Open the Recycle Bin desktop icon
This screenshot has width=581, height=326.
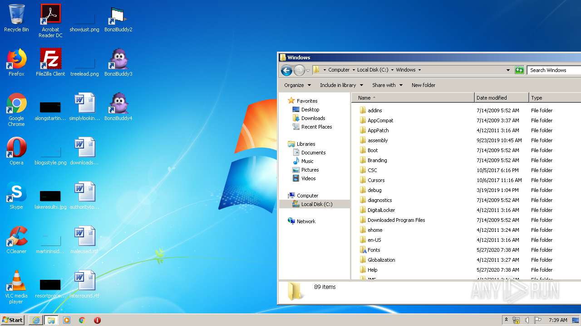tap(16, 18)
